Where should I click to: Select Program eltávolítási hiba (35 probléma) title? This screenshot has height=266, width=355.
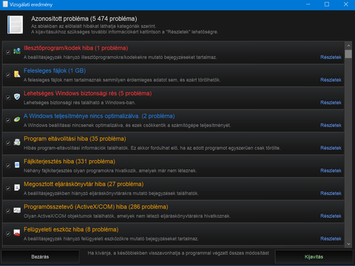pos(75,139)
